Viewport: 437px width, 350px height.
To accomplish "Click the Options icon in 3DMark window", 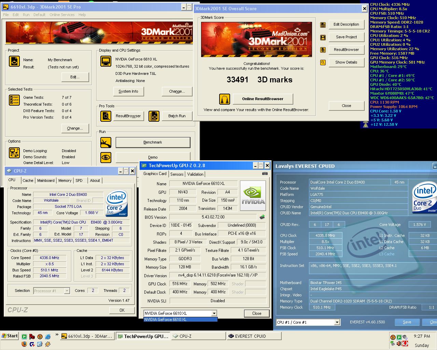I will [14, 152].
